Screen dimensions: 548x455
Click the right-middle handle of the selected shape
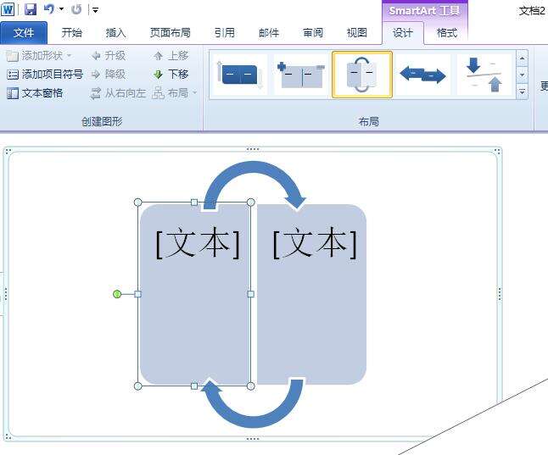[x=250, y=294]
